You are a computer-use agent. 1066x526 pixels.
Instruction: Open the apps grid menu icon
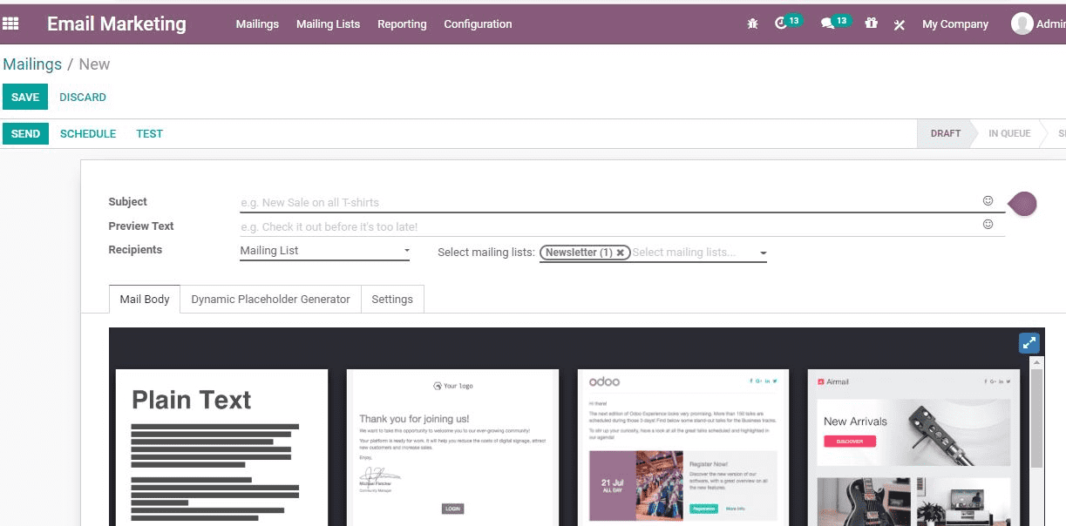click(x=10, y=24)
